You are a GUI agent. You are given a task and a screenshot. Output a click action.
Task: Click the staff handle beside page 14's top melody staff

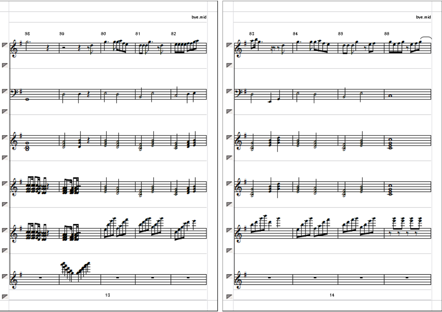[x=229, y=45]
